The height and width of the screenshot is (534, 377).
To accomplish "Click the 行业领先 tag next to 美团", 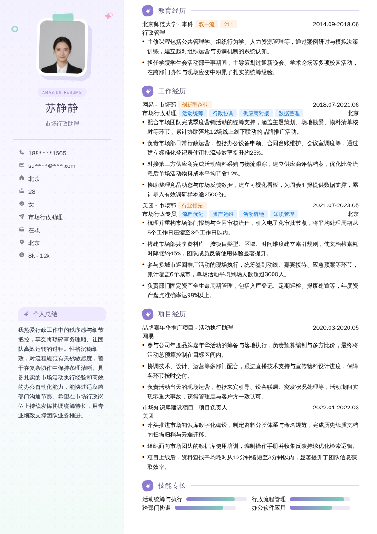I will 192,205.
